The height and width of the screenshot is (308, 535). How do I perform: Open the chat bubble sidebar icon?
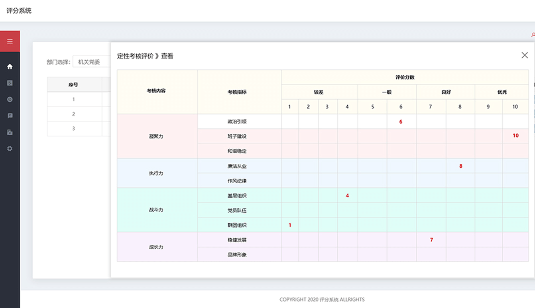[10, 116]
